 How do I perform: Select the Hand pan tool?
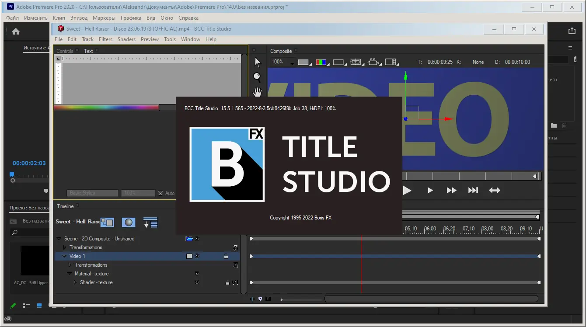click(x=258, y=92)
